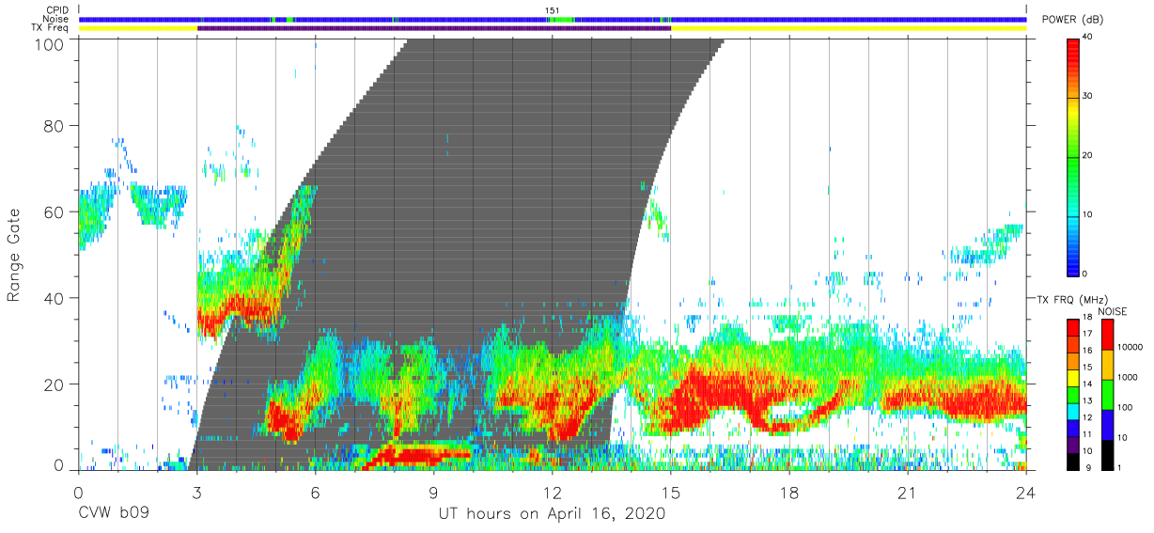Click the 6 tick on the UT hours axis
The image size is (1154, 533).
click(316, 492)
